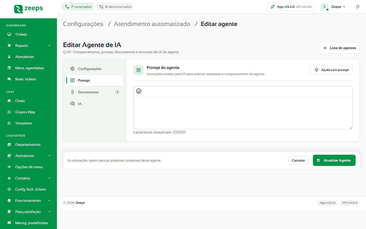The image size is (366, 229).
Task: Click the Cancelar button
Action: (x=298, y=160)
